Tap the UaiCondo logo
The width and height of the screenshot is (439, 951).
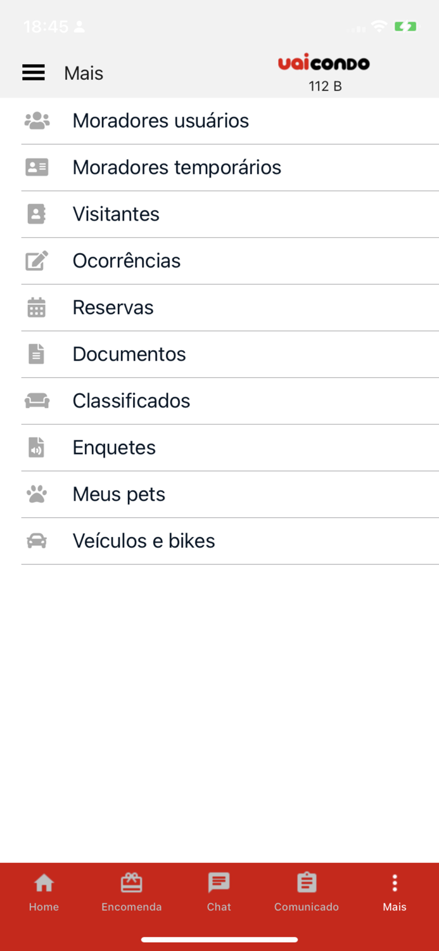[324, 63]
